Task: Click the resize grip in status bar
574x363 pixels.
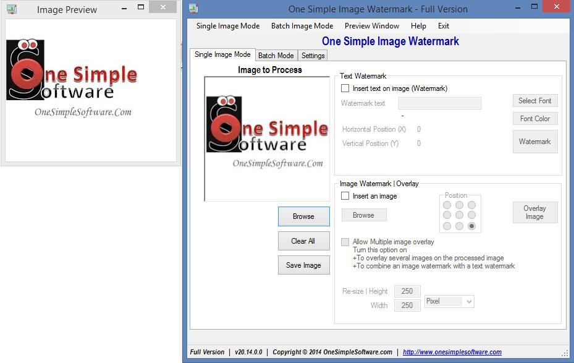Action: point(564,353)
